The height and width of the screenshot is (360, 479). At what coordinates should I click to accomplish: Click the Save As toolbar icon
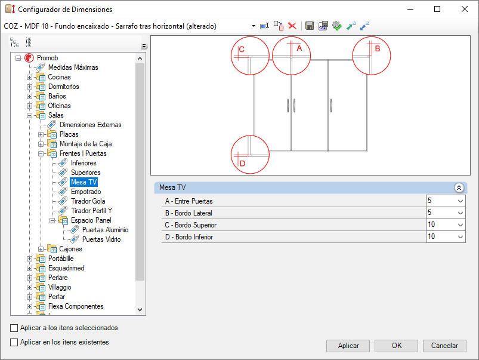coord(323,26)
